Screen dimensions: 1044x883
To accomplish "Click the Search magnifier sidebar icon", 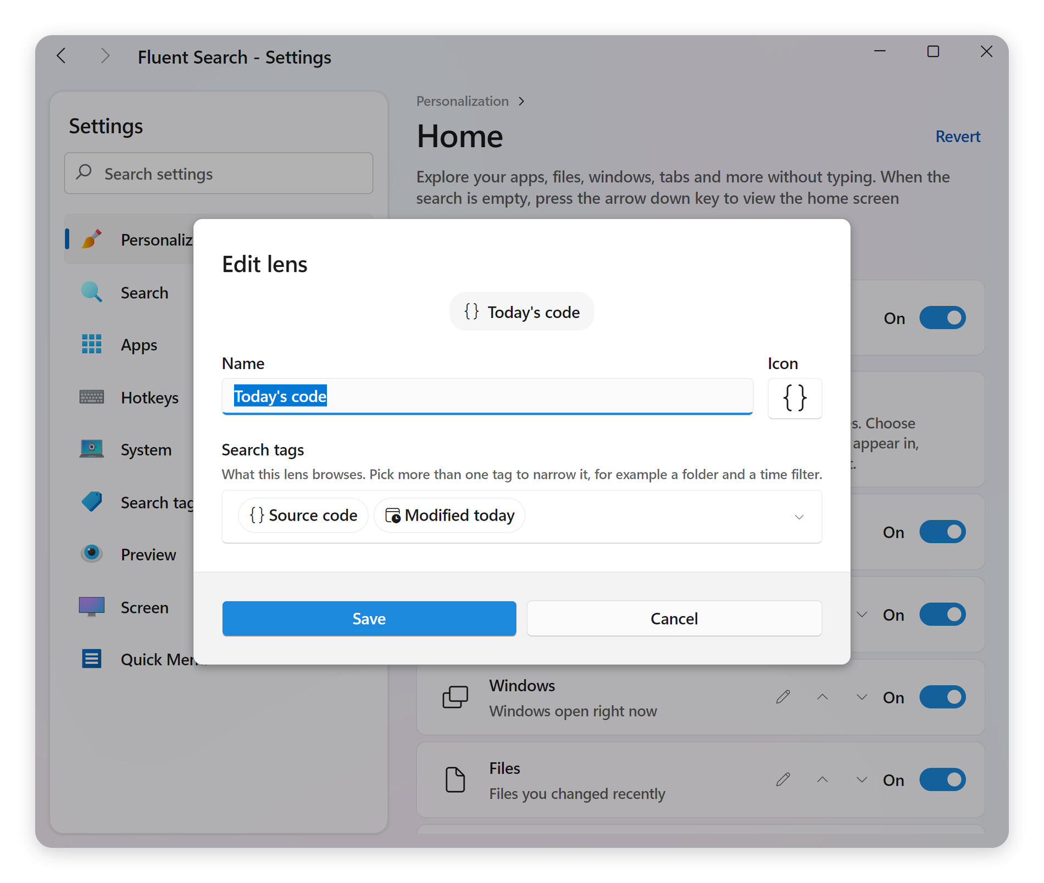I will click(91, 292).
